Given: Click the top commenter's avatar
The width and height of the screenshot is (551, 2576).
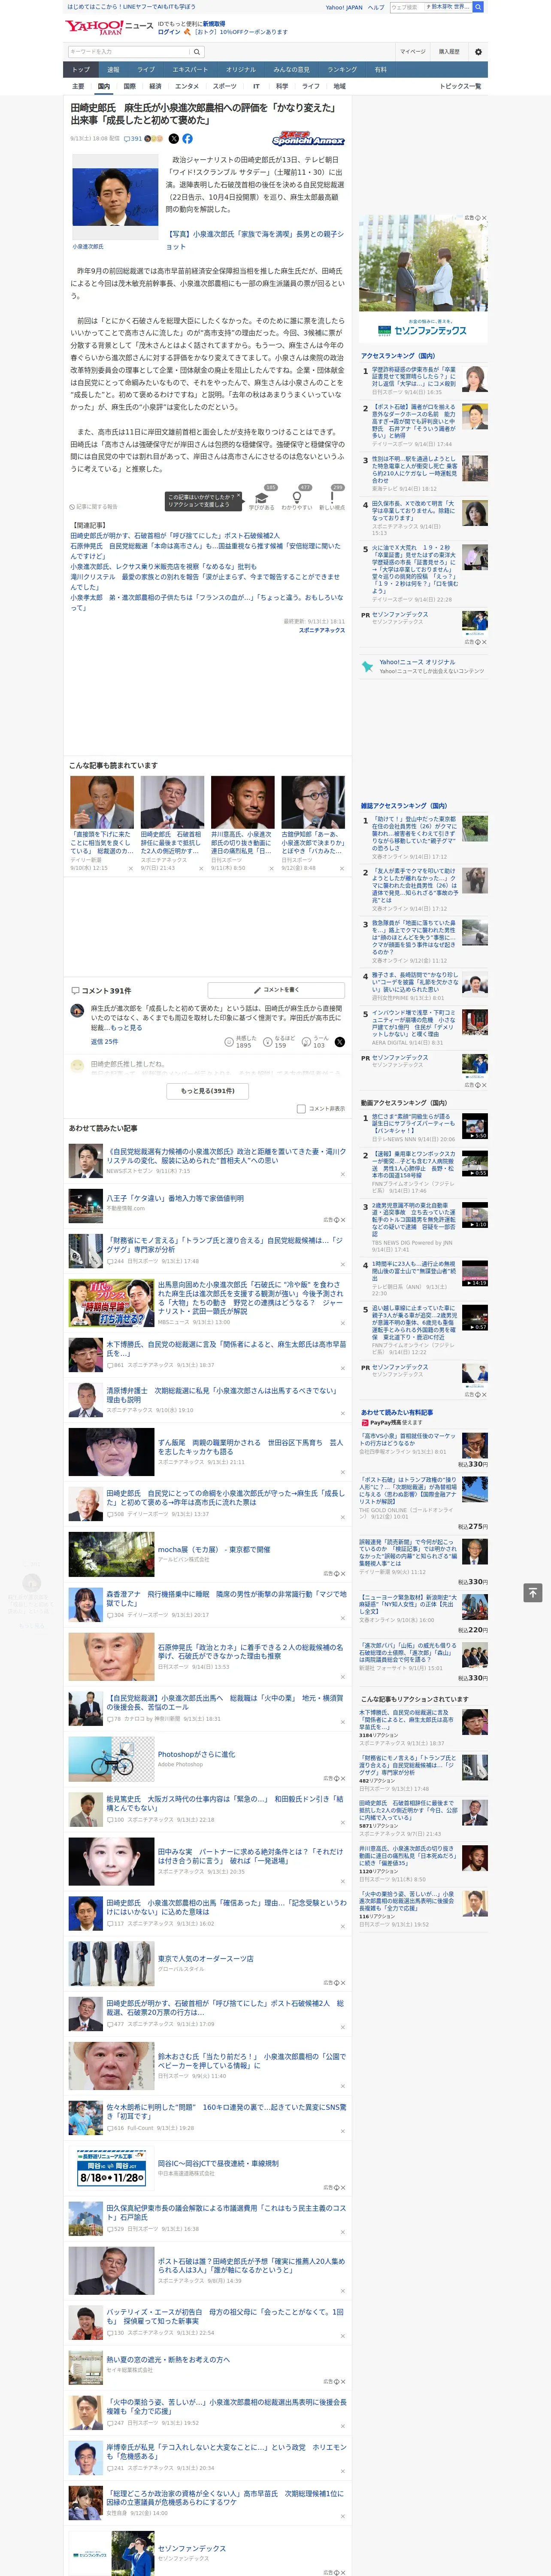Looking at the screenshot, I should tap(77, 1011).
